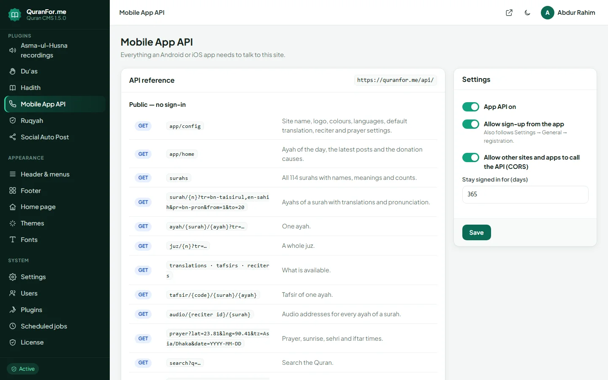Click the GET badge for search?q=

[x=143, y=363]
